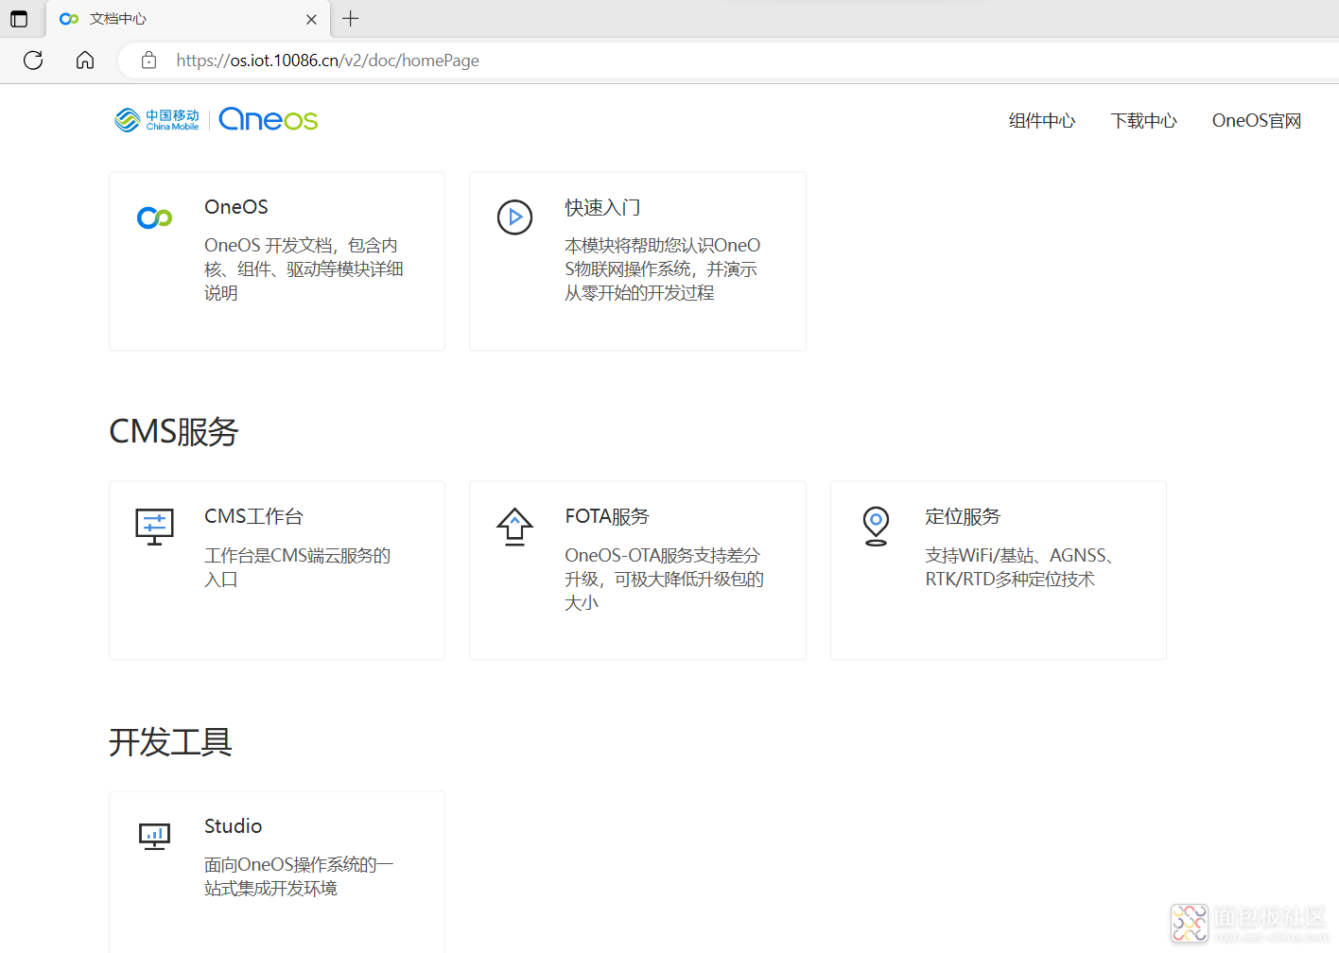Open a new browser tab
Screen dimensions: 1339x953
(351, 19)
